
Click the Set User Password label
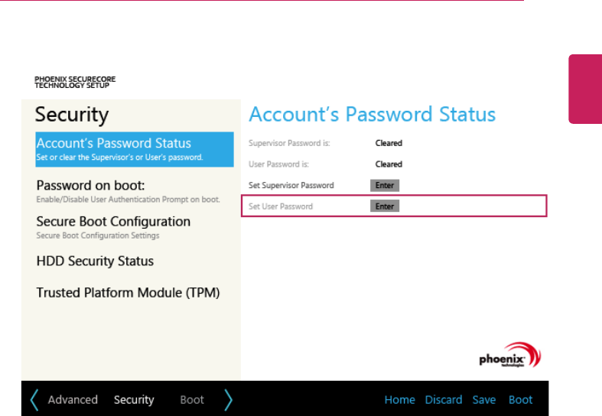(281, 206)
